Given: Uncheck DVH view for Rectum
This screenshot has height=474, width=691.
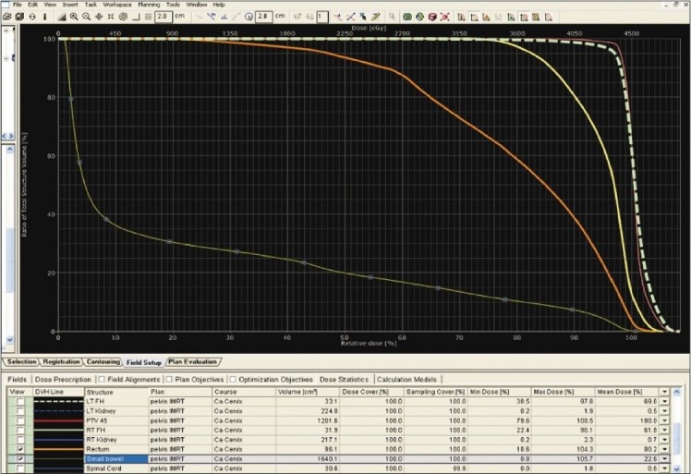Looking at the screenshot, I should pyautogui.click(x=20, y=449).
